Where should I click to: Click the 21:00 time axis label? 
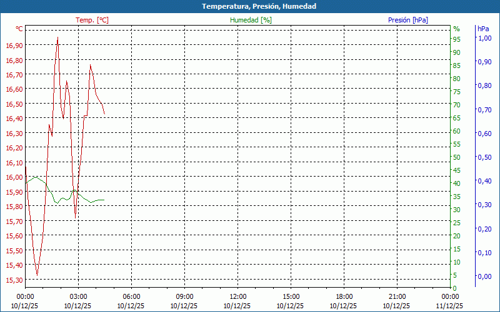[397, 296]
